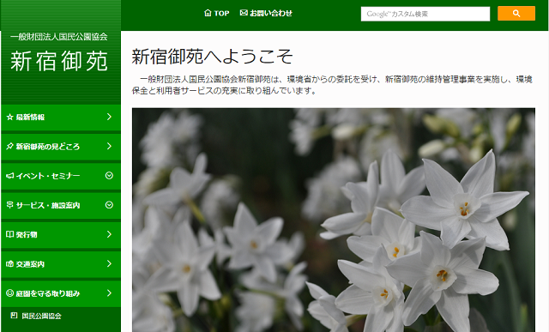Click the building icon of 交通案内
The image size is (549, 332).
click(9, 263)
